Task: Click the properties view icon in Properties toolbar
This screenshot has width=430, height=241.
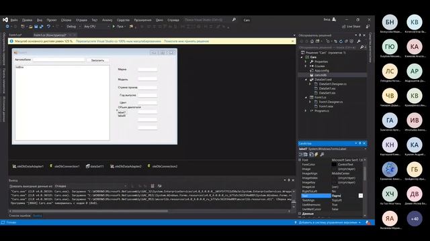Action: point(311,155)
